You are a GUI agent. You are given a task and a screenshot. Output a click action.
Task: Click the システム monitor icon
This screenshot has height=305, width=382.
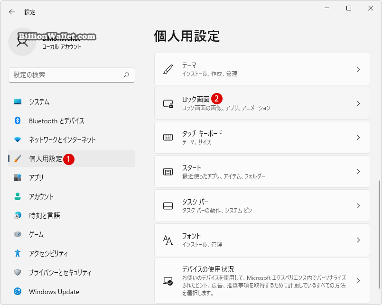[18, 102]
